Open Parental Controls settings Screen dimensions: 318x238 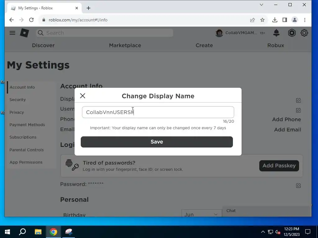pyautogui.click(x=27, y=150)
